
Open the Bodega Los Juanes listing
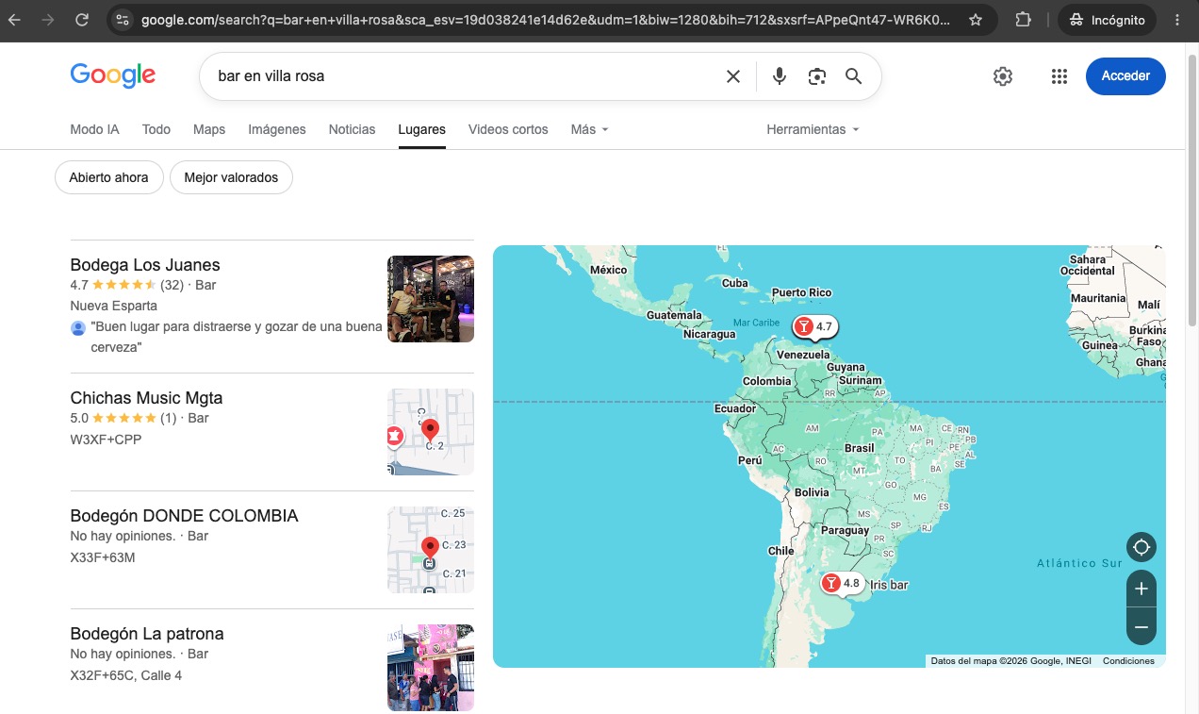pyautogui.click(x=145, y=265)
